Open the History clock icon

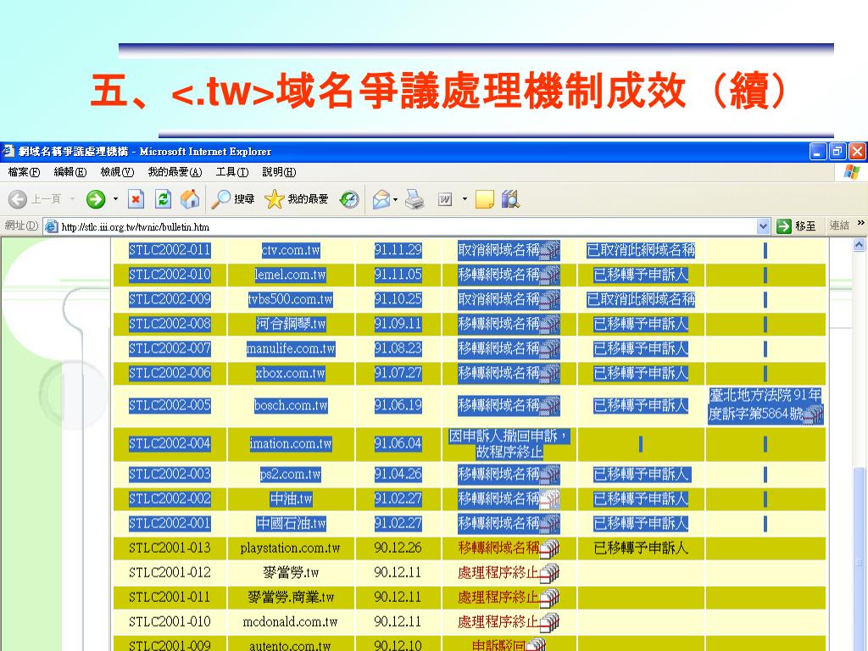coord(349,198)
